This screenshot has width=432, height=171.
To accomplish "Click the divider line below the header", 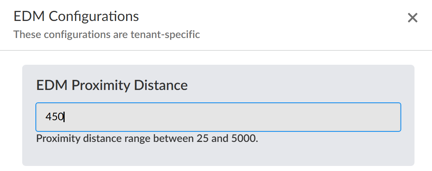I will (x=216, y=50).
